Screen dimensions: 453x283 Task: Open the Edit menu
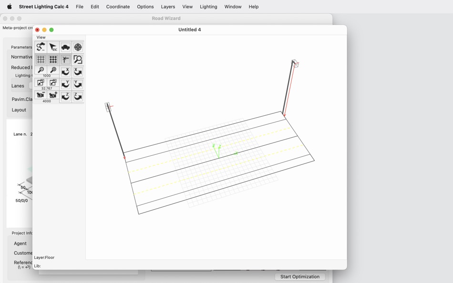tap(95, 7)
